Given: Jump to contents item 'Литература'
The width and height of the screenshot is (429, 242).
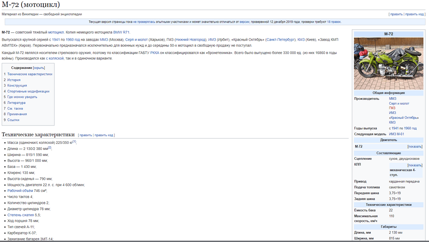Looking at the screenshot, I should pos(16,103).
